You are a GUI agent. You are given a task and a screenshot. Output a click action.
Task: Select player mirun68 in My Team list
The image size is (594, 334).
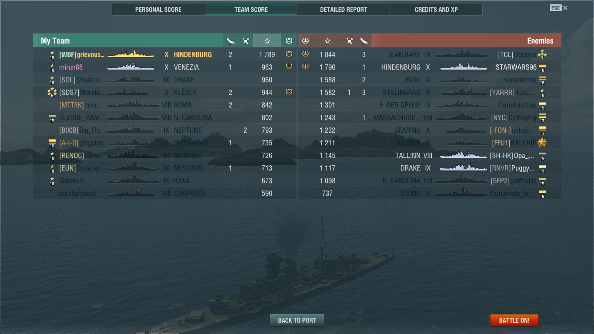coord(71,67)
